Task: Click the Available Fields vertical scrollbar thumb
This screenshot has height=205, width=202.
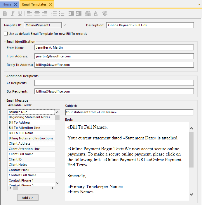Action: point(57,117)
